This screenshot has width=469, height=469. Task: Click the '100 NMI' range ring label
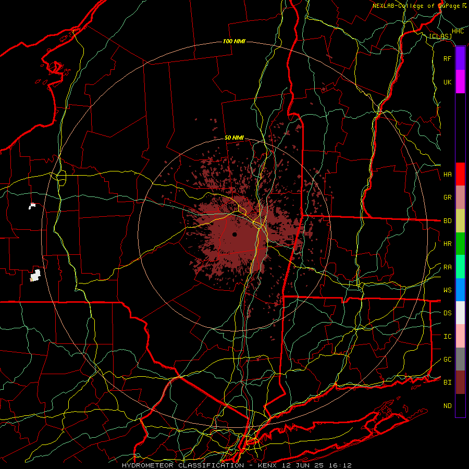click(x=234, y=41)
